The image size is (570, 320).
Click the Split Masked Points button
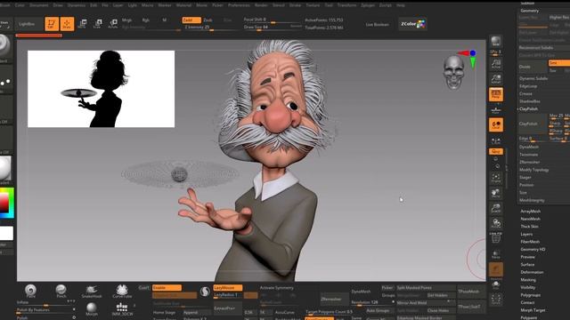(426, 288)
